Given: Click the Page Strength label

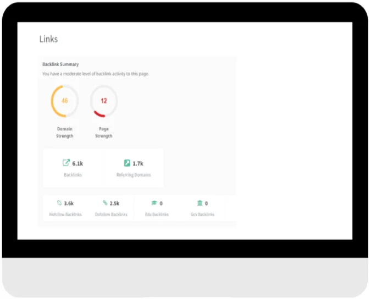Looking at the screenshot, I should point(103,132).
